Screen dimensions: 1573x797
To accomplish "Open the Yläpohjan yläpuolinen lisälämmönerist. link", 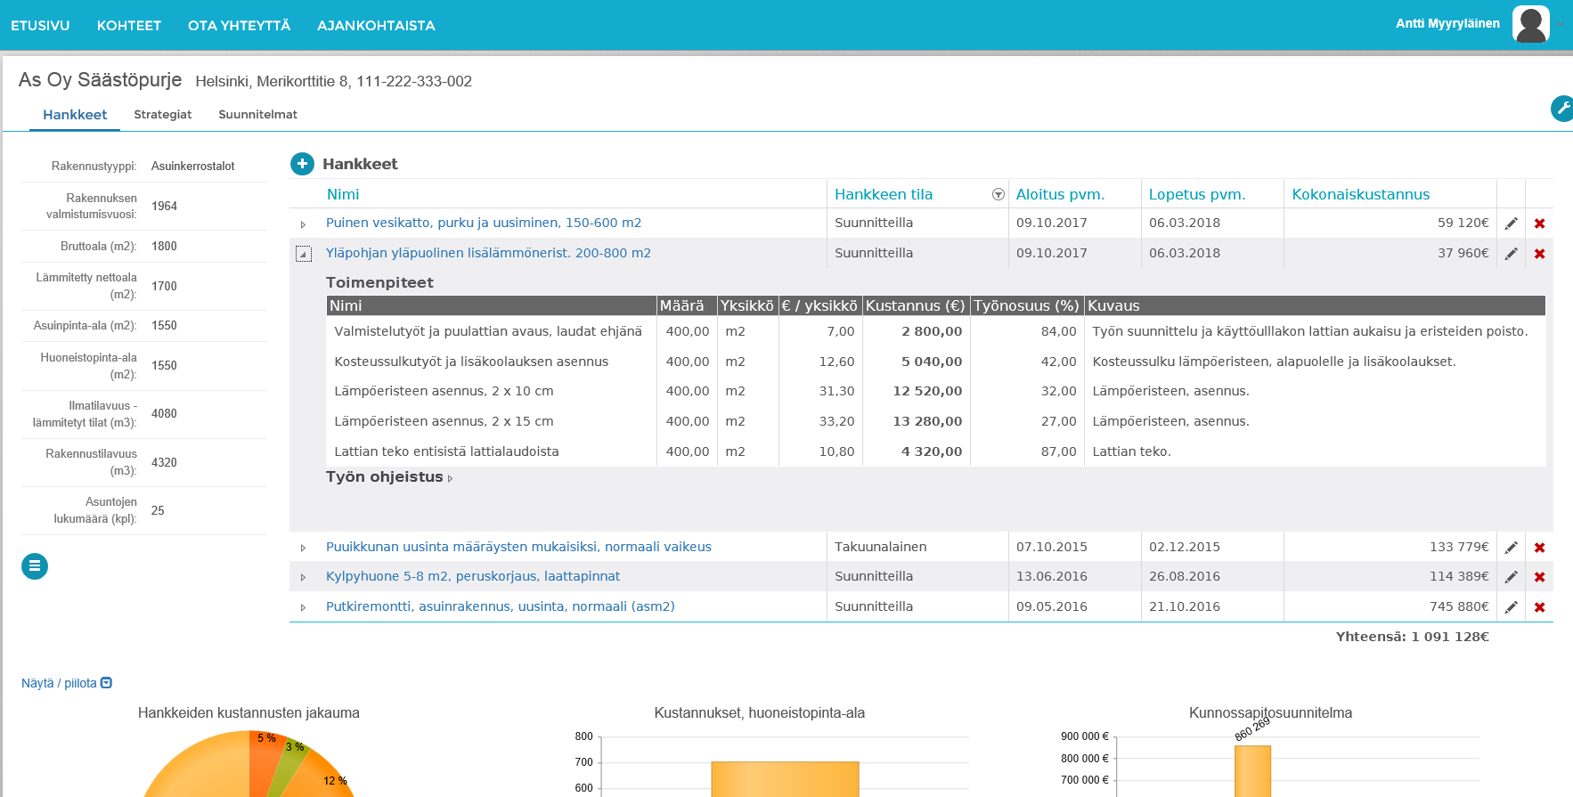I will point(488,253).
